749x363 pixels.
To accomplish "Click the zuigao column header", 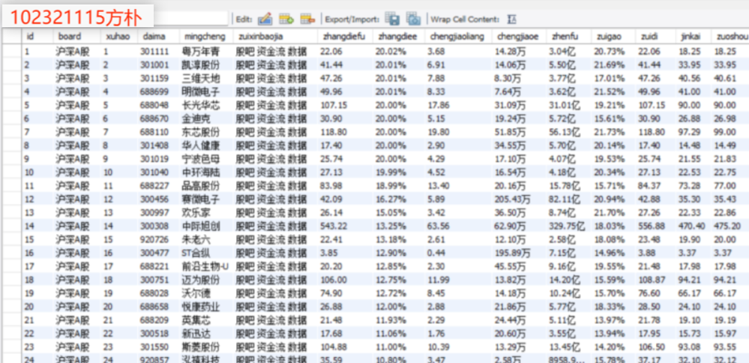I will click(613, 36).
